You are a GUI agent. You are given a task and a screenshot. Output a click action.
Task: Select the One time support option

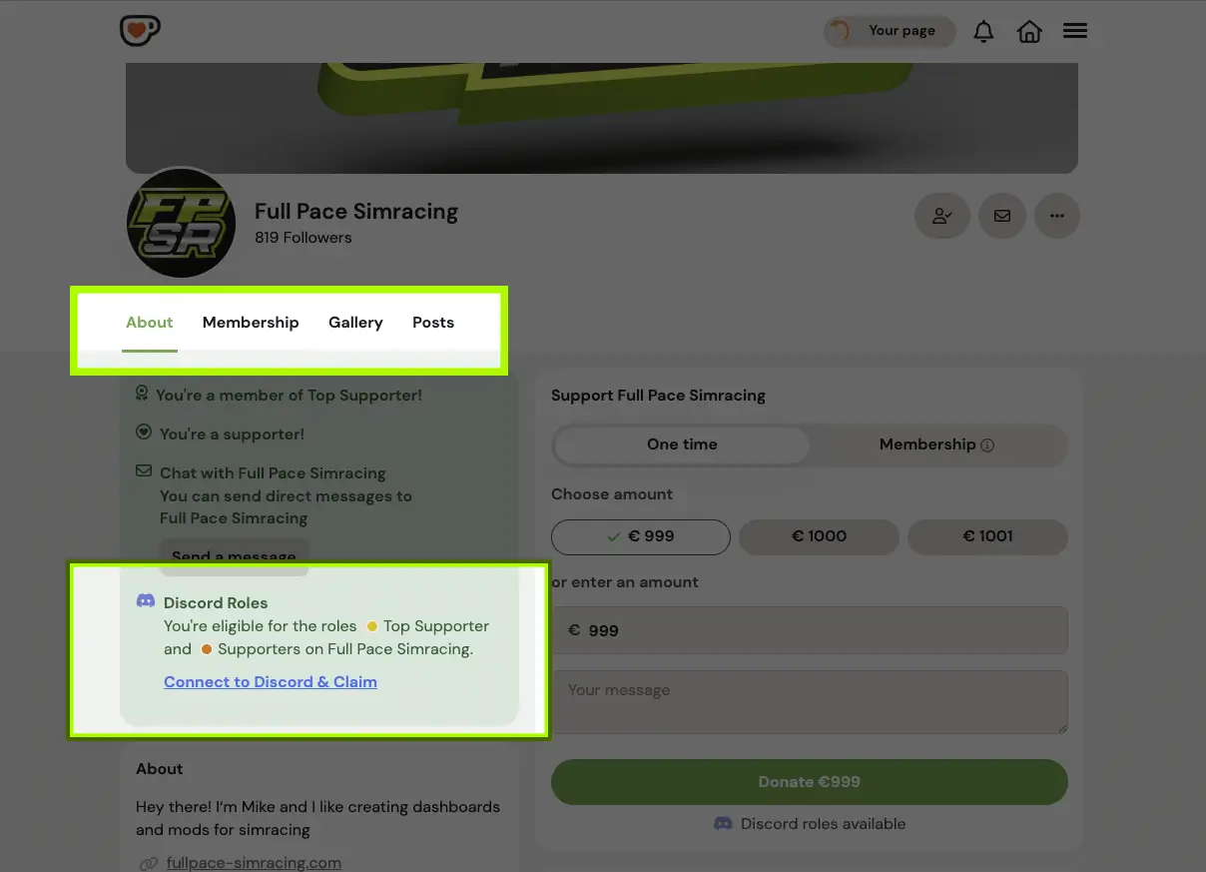[682, 444]
